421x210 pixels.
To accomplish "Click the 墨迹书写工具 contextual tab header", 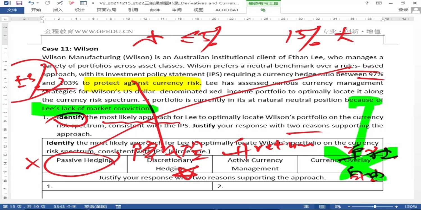I will point(263,3).
